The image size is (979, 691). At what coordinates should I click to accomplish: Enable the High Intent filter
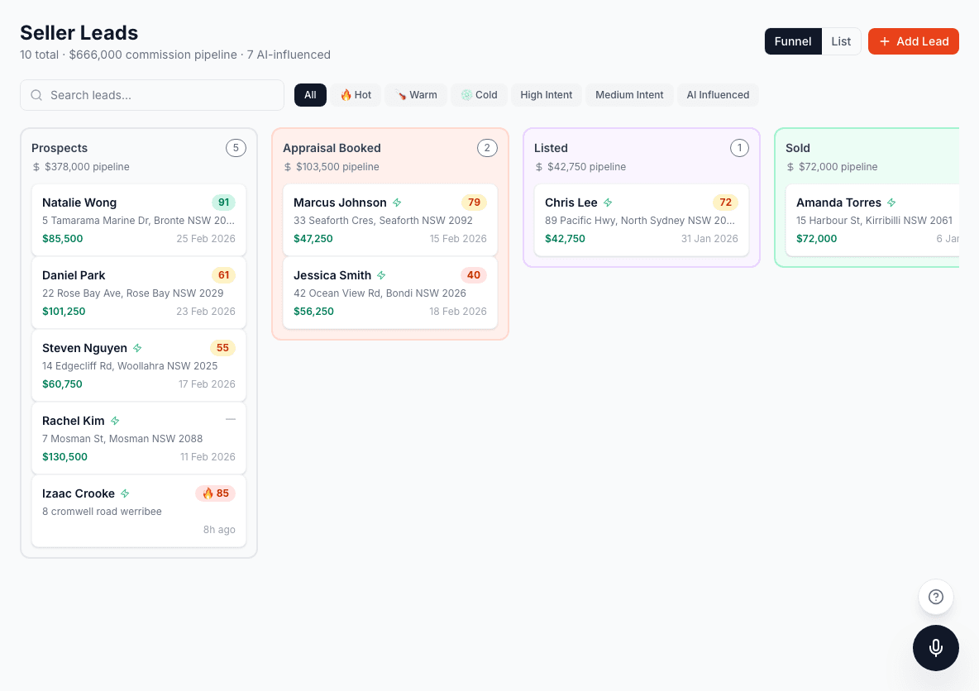tap(547, 94)
